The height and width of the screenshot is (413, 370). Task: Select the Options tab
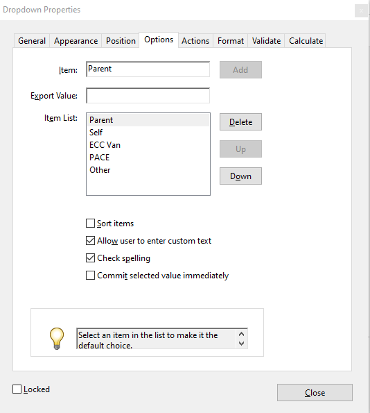click(x=159, y=40)
